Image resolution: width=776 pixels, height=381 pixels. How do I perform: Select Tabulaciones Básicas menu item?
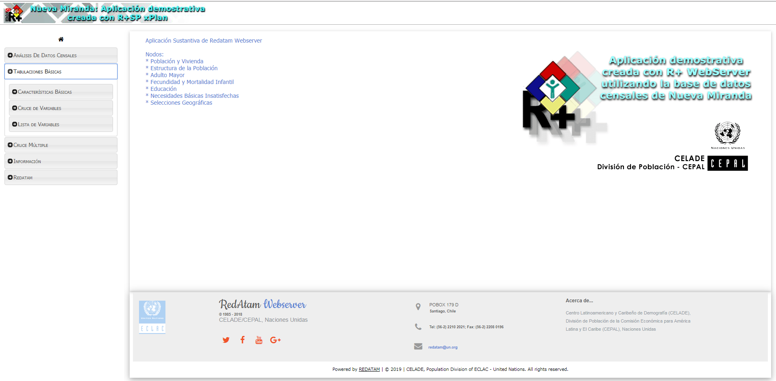tap(61, 71)
